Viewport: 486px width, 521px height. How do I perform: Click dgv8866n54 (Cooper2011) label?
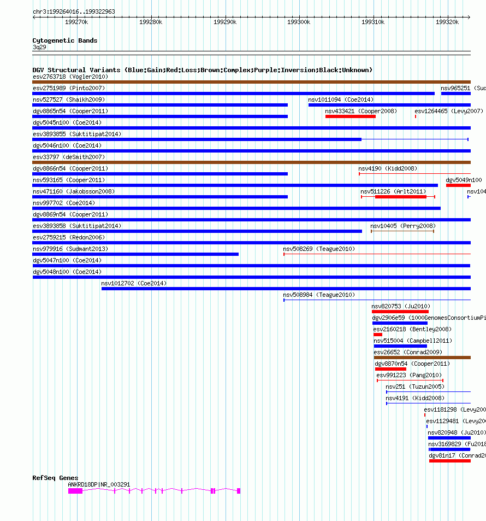pos(70,168)
